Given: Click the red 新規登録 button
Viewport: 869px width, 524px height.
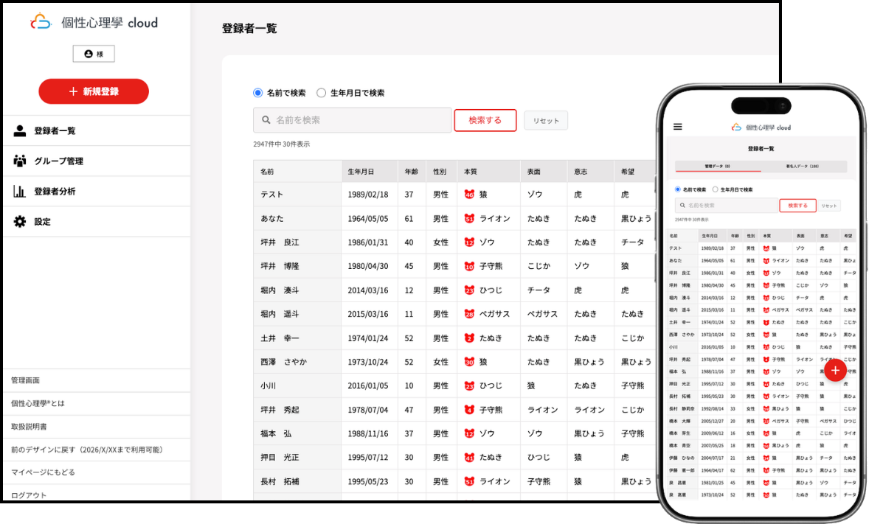Looking at the screenshot, I should 94,91.
